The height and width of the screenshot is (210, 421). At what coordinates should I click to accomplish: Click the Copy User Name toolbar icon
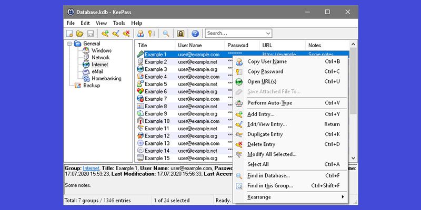[x=141, y=34]
